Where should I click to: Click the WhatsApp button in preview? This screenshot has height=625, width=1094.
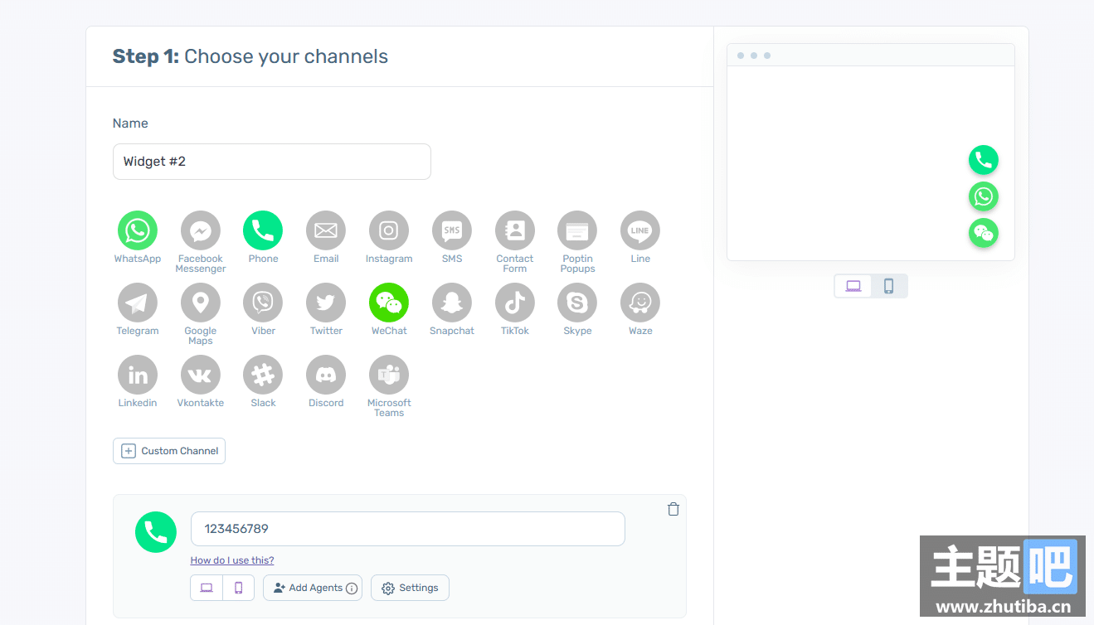pos(984,196)
